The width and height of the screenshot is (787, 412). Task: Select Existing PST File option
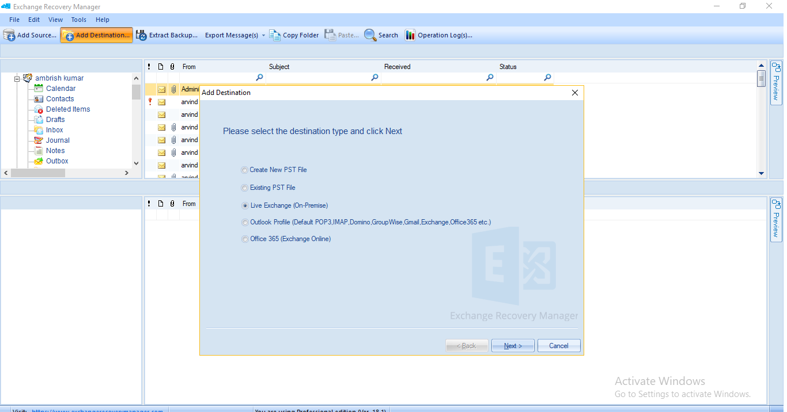pos(245,188)
